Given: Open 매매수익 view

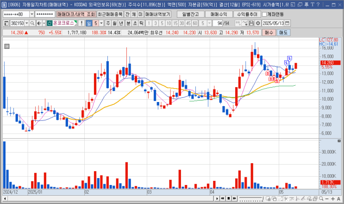Looking at the screenshot, I should [219, 14].
